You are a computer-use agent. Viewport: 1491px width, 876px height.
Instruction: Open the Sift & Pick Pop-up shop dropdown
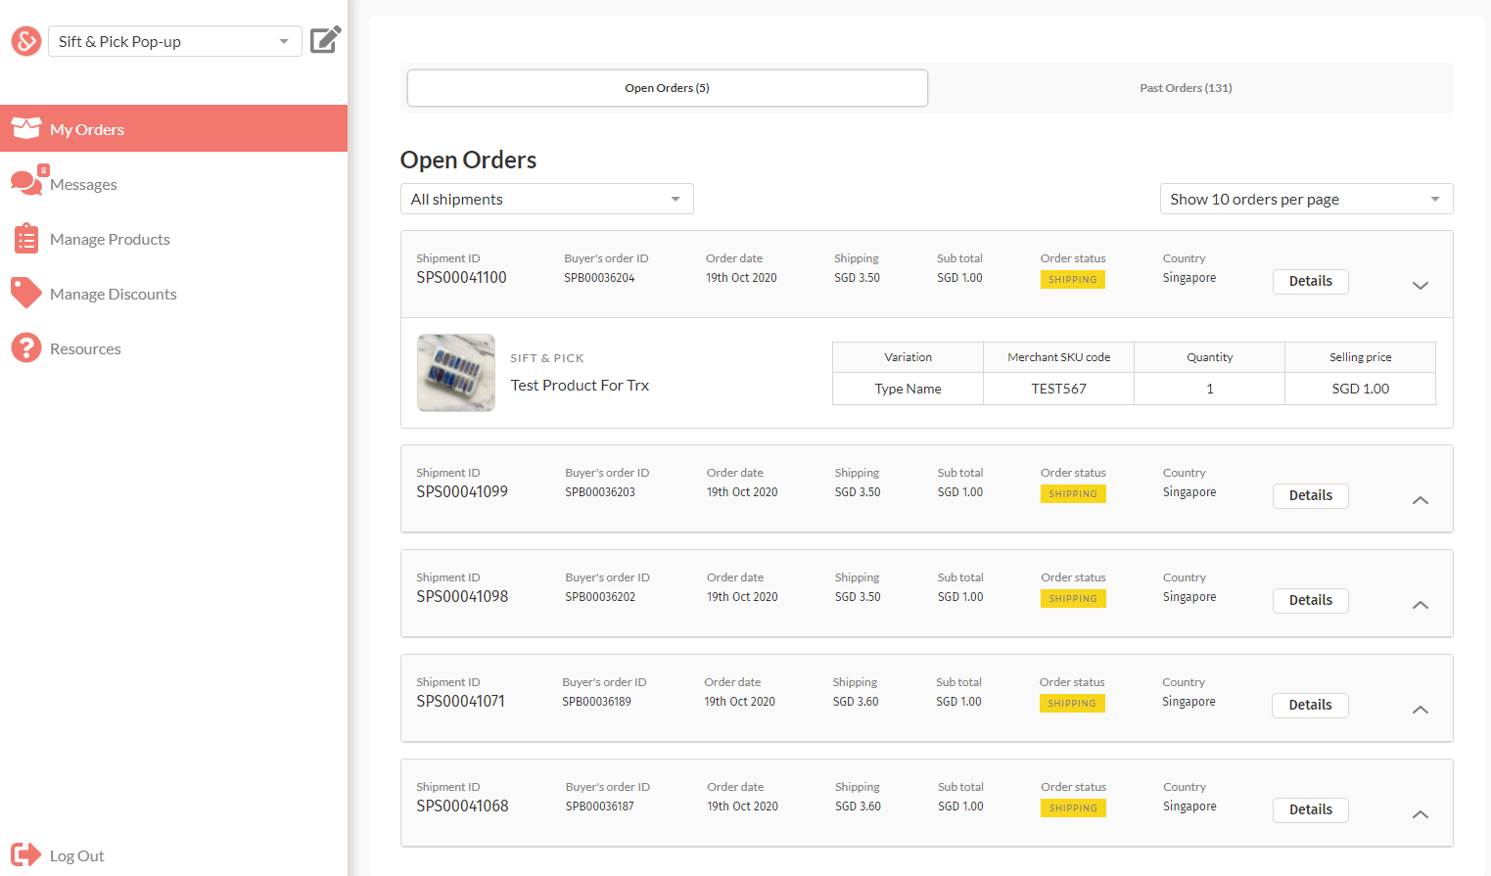[x=175, y=41]
